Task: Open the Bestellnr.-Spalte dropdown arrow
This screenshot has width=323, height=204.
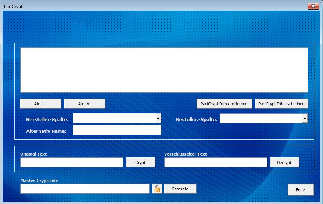Action: coord(305,119)
